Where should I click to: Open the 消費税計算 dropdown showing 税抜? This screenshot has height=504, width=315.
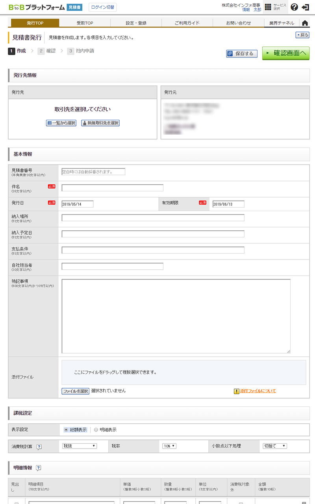point(79,446)
